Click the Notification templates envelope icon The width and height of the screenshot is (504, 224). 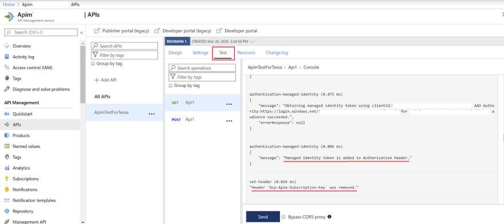tap(7, 200)
